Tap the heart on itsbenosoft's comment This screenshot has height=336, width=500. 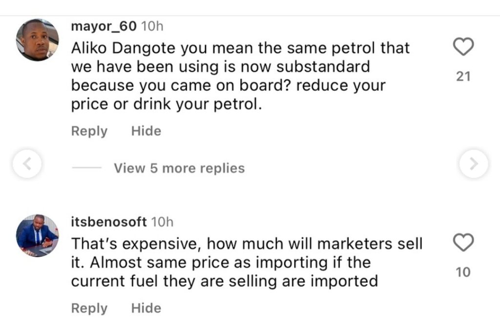463,242
